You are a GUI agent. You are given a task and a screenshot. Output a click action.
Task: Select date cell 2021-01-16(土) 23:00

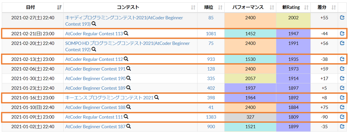coord(33,98)
